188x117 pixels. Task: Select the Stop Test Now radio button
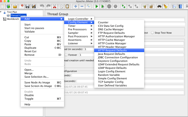coord(152,33)
